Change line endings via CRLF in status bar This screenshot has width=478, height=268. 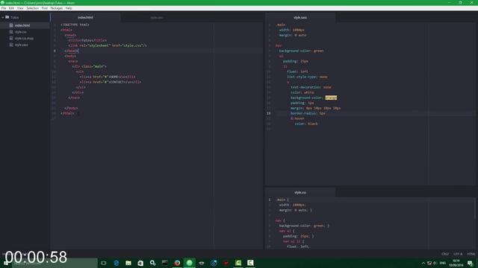click(445, 254)
